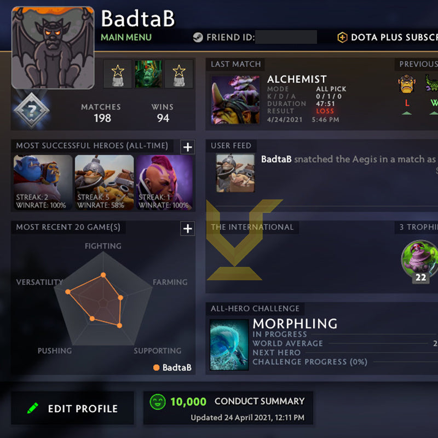Open the level 22 trophy icon
This screenshot has width=438, height=438.
pos(419,262)
